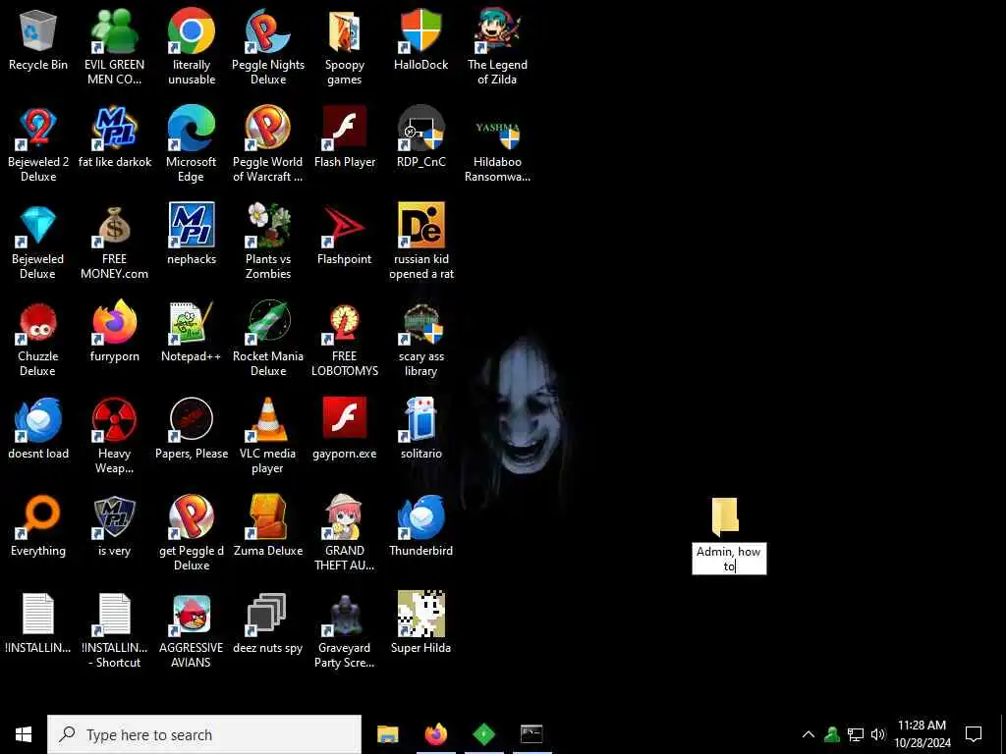Open File Explorer from the taskbar

tap(387, 734)
